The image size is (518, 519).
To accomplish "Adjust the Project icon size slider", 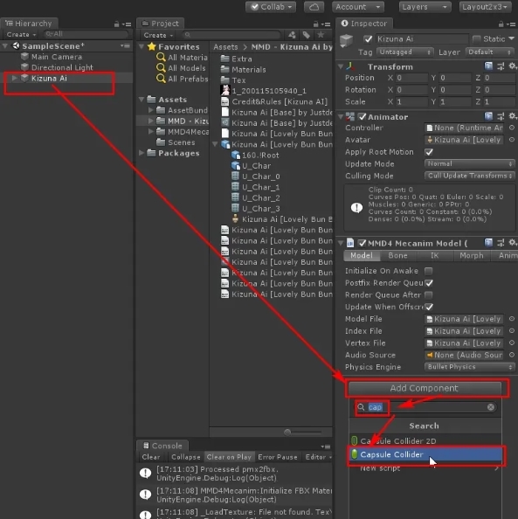I will (x=287, y=432).
